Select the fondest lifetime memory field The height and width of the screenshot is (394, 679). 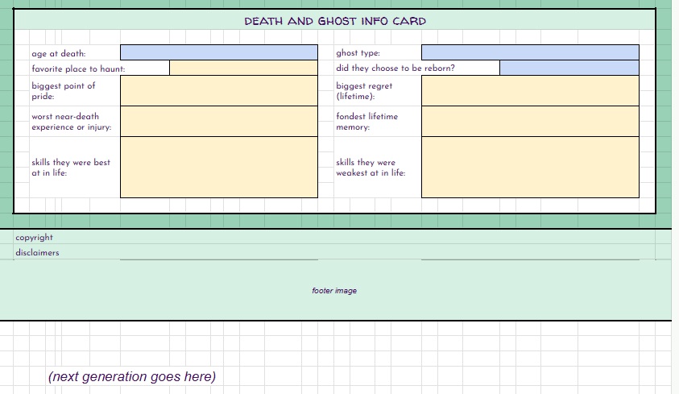(529, 122)
